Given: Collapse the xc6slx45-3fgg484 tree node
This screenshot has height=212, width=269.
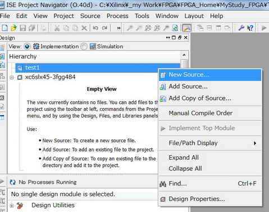Looking at the screenshot, I should [12, 78].
